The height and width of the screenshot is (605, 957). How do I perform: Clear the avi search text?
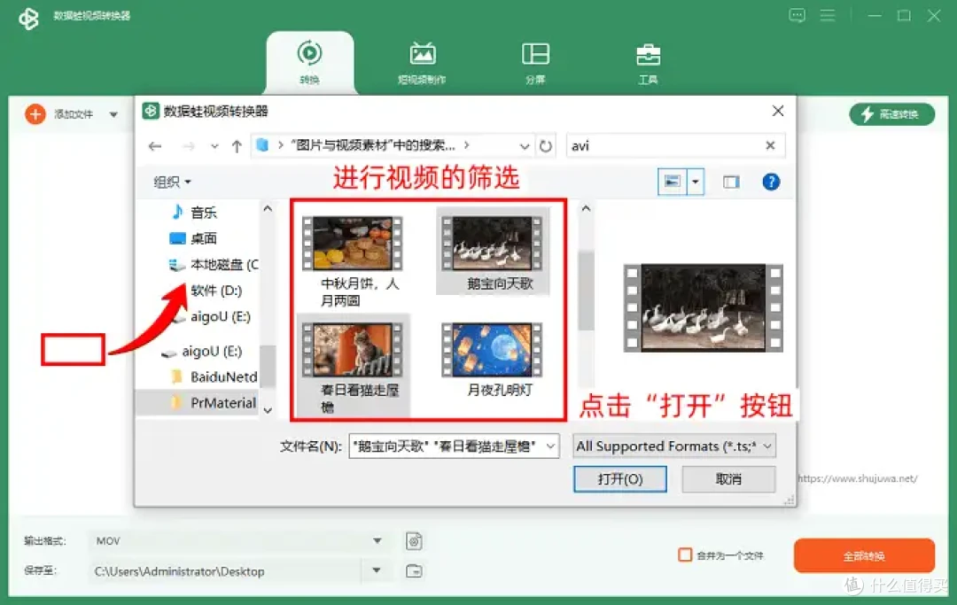click(770, 145)
